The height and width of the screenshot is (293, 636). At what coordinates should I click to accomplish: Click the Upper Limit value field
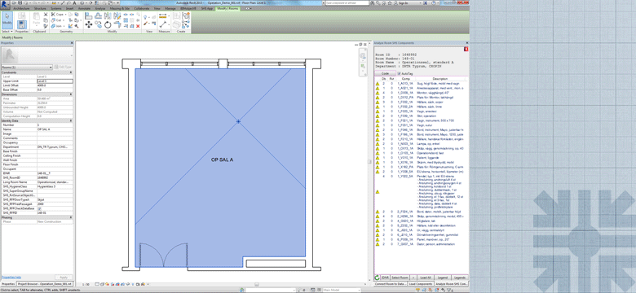pyautogui.click(x=55, y=81)
